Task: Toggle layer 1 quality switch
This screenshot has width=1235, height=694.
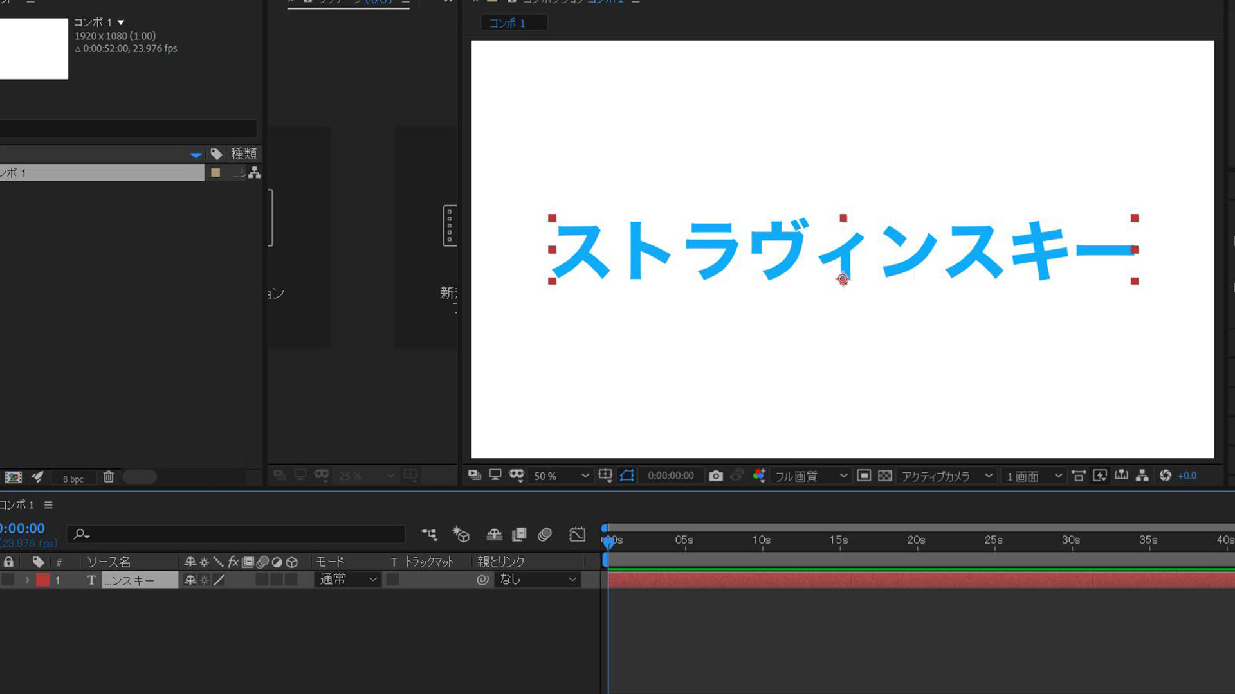Action: click(219, 580)
